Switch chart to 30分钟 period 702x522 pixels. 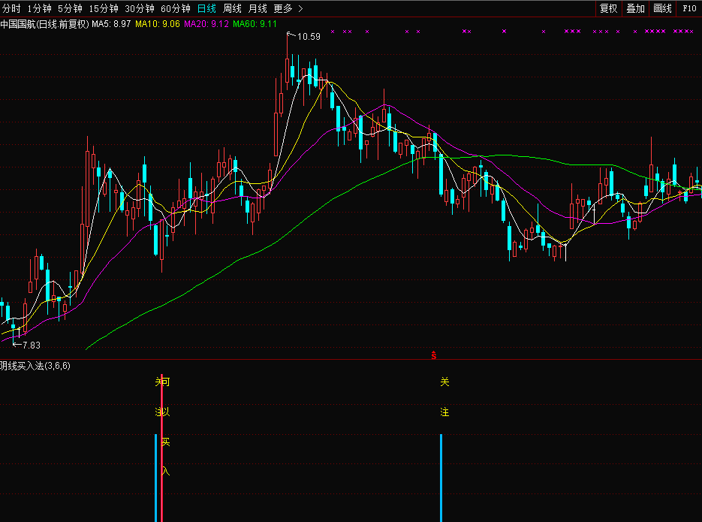tap(140, 9)
